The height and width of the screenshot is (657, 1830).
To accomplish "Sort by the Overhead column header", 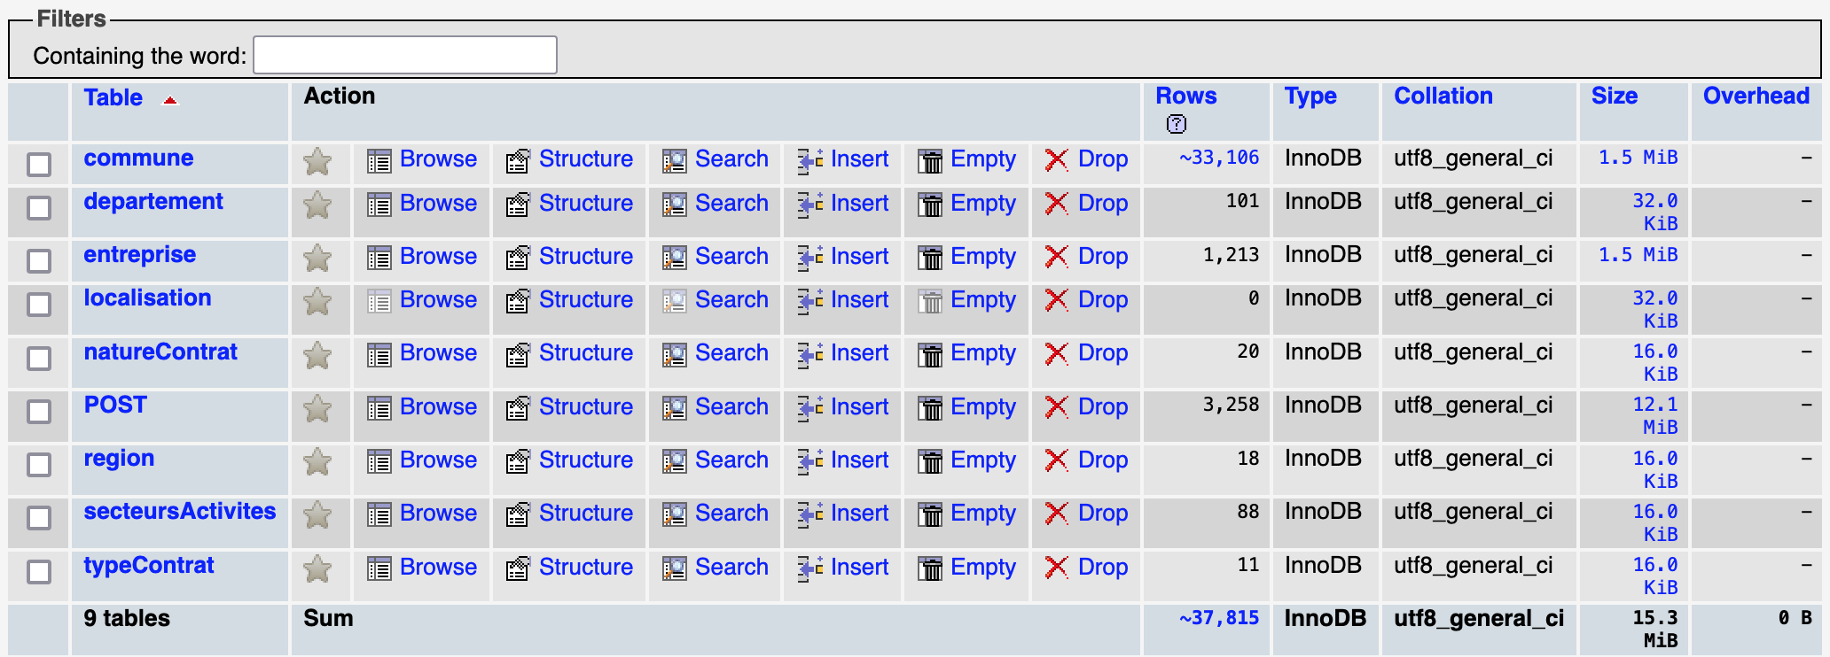I will coord(1756,96).
